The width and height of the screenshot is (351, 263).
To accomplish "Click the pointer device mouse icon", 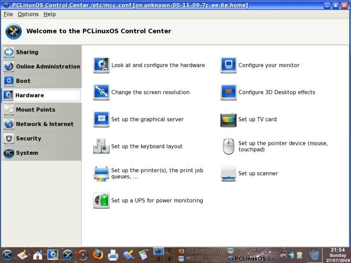I will point(228,146).
